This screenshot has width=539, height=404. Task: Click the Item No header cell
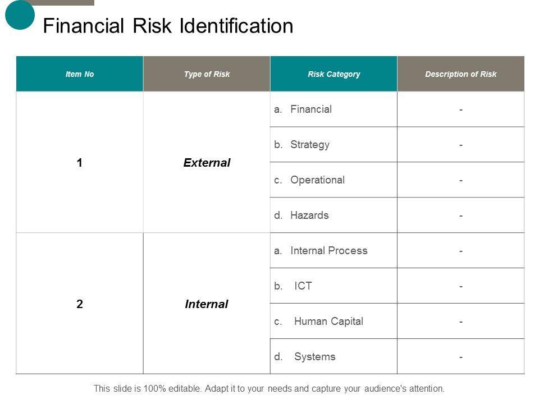tap(80, 74)
